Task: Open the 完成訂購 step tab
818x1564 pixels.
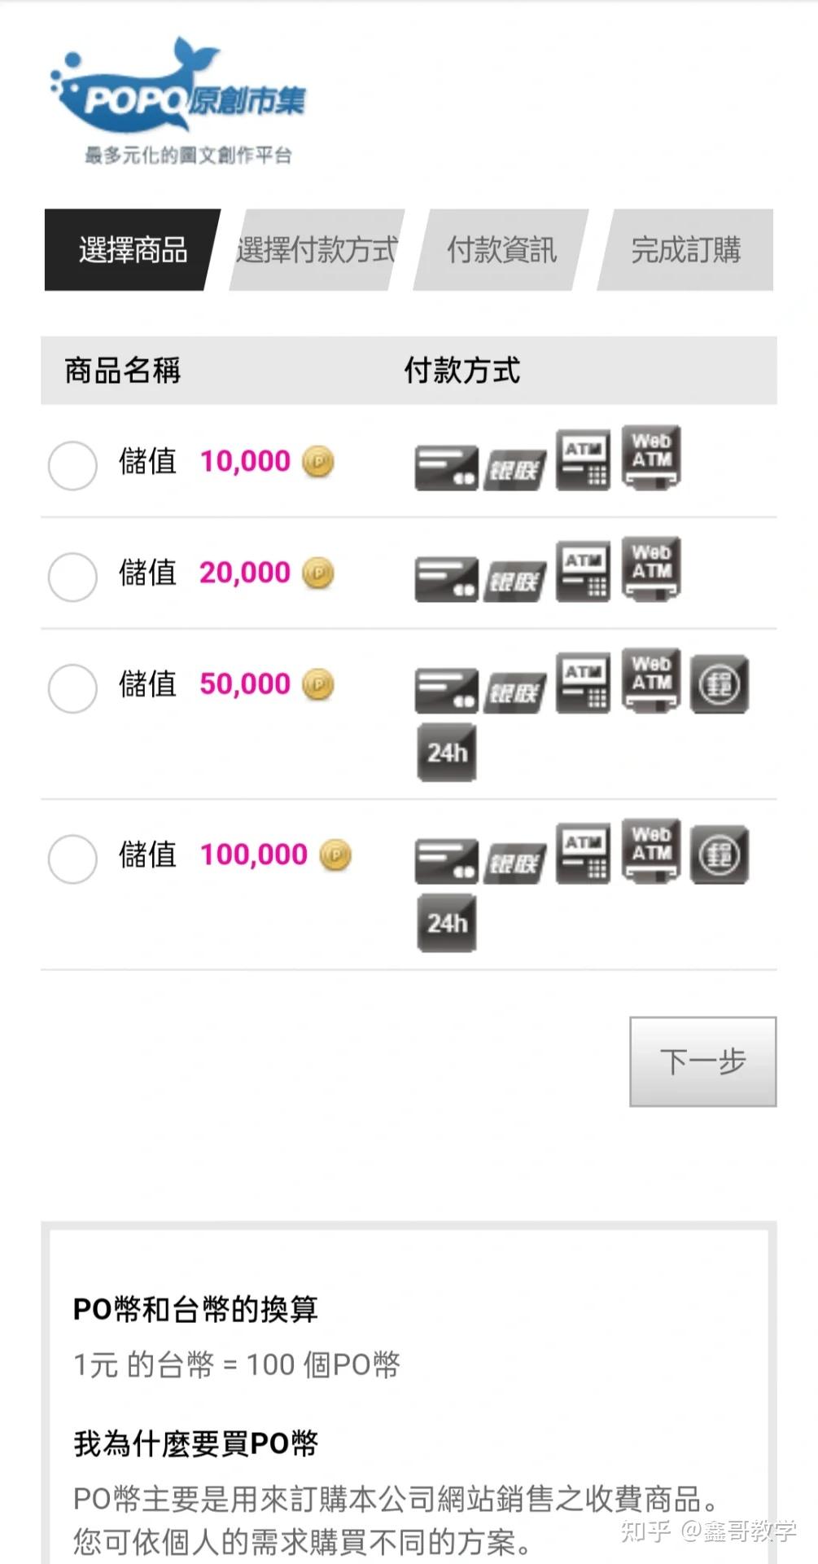Action: (685, 250)
